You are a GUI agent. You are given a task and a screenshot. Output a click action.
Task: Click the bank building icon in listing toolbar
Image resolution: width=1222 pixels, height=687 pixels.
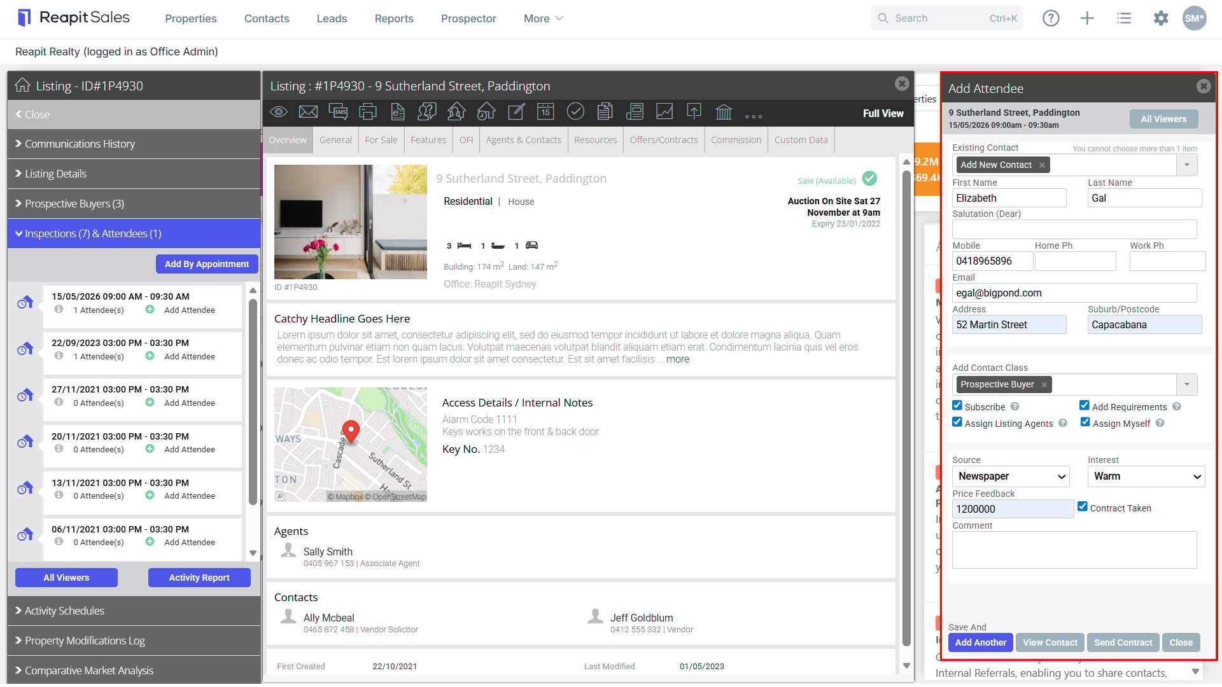pos(724,112)
